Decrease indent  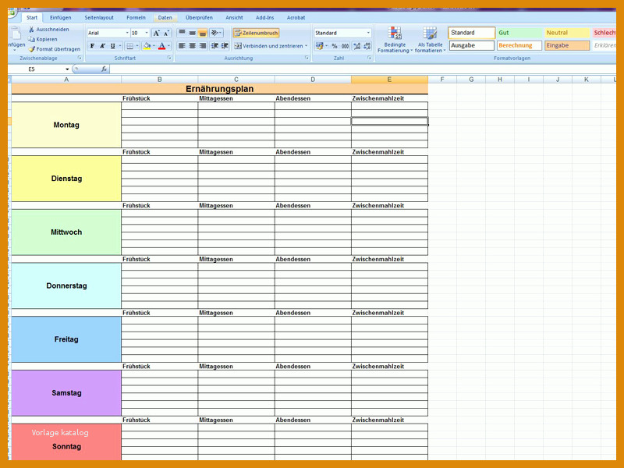pos(214,46)
